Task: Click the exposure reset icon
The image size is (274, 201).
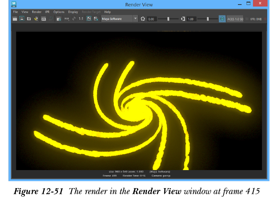Action: pos(143,19)
